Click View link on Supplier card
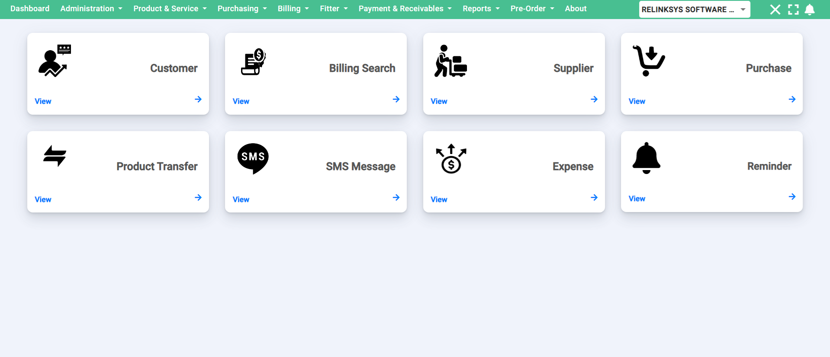 [x=439, y=101]
